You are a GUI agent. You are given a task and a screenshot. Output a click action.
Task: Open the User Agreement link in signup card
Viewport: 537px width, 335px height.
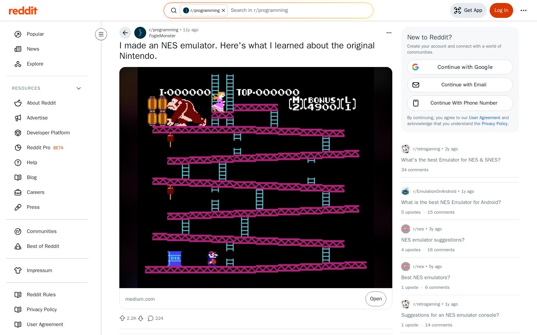[x=484, y=118]
